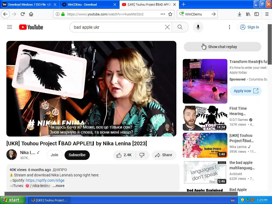272x204 pixels.
Task: Show site information icon in address bar
Action: click(57, 14)
